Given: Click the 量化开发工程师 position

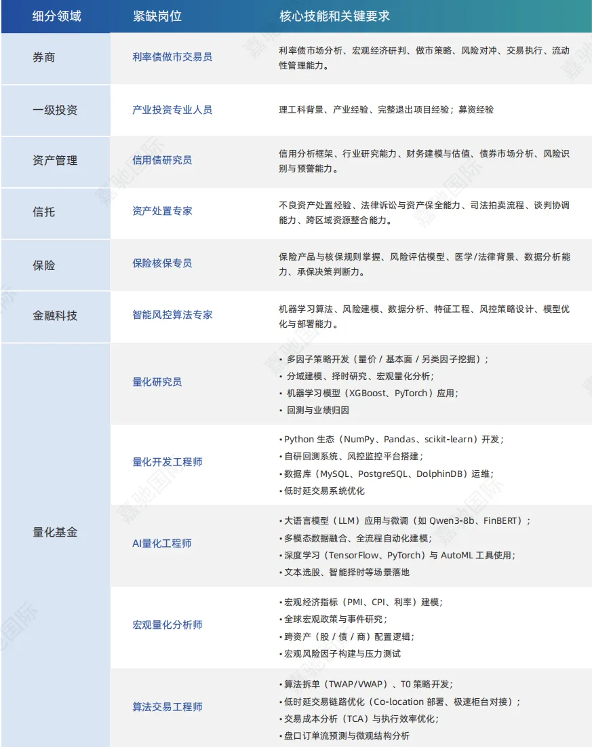Looking at the screenshot, I should click(x=167, y=462).
